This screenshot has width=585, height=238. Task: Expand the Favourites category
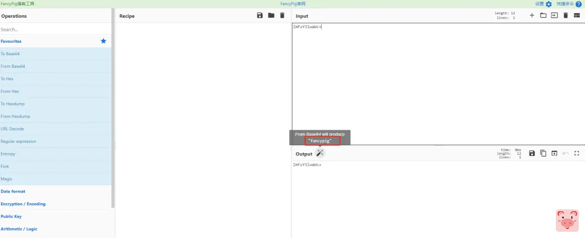coord(55,41)
